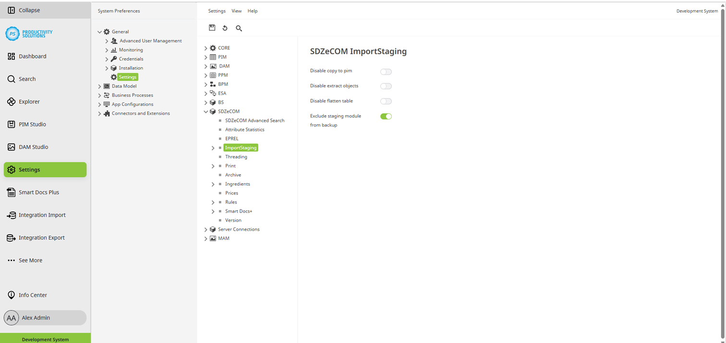Screen dimensions: 726x343
Task: Open the View menu
Action: [236, 11]
